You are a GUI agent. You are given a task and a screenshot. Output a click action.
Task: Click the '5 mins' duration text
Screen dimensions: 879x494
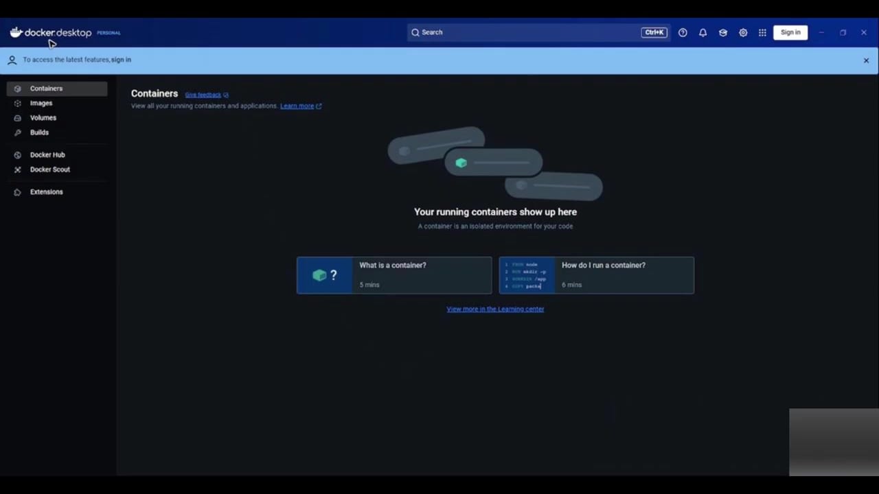pyautogui.click(x=369, y=285)
